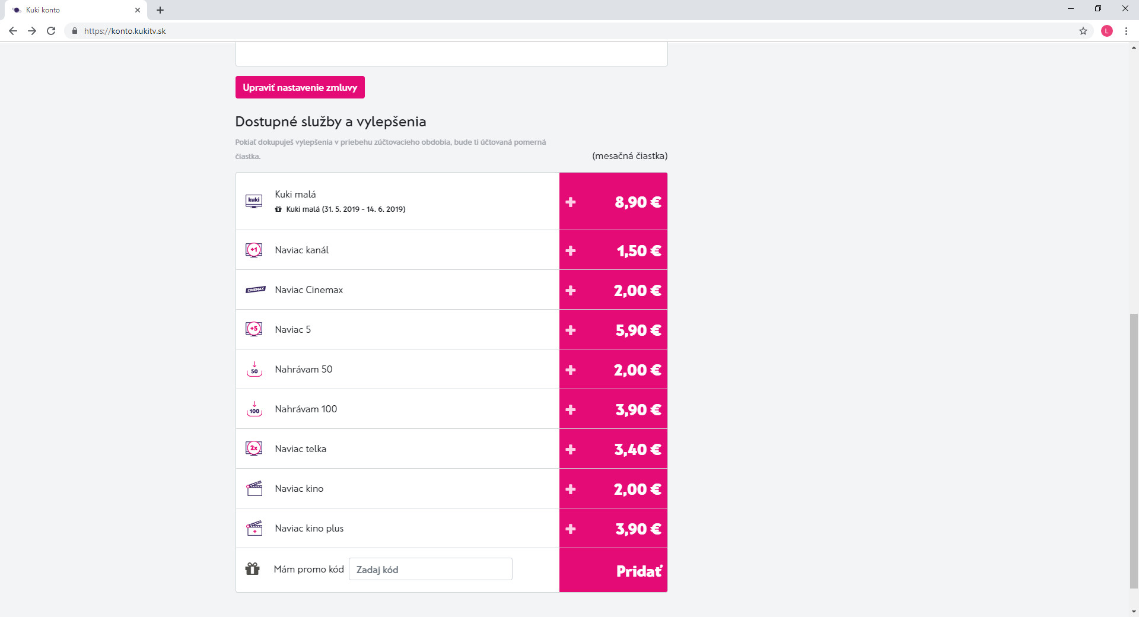Click the 1,50 € price button

[x=613, y=250]
